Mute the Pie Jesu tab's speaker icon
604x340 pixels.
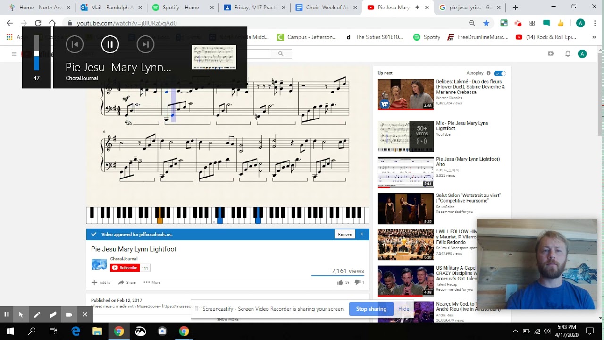pos(418,8)
